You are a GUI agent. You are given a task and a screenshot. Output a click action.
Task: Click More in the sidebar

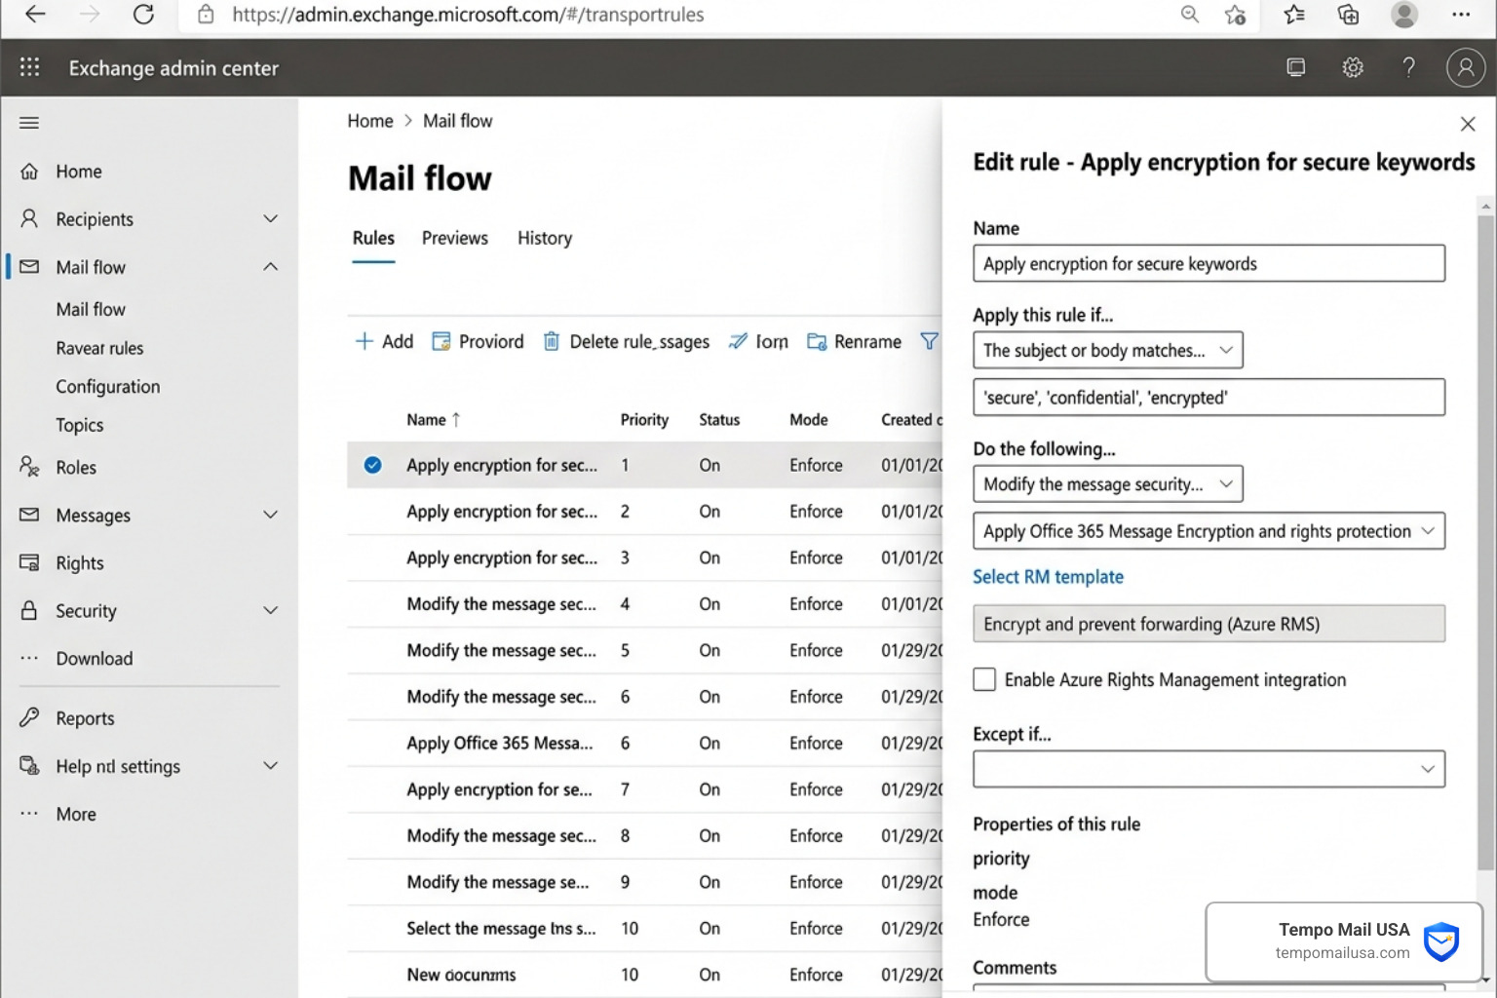point(75,815)
